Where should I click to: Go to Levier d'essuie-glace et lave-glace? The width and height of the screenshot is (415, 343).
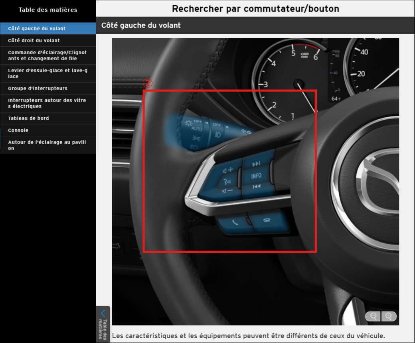click(x=47, y=73)
